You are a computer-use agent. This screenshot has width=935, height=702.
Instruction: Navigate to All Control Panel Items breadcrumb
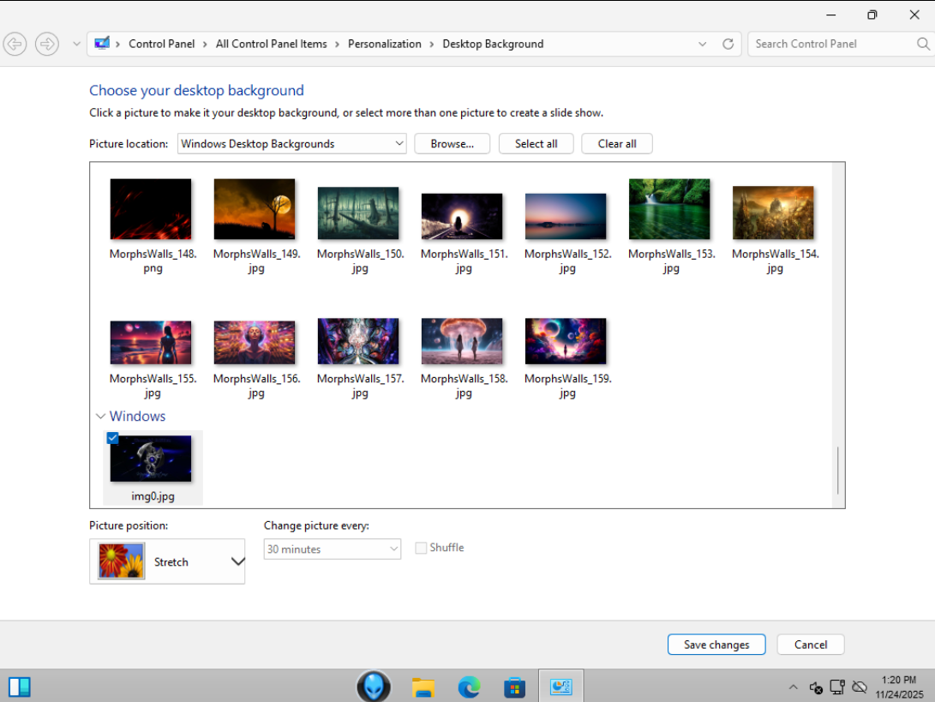[x=272, y=44]
